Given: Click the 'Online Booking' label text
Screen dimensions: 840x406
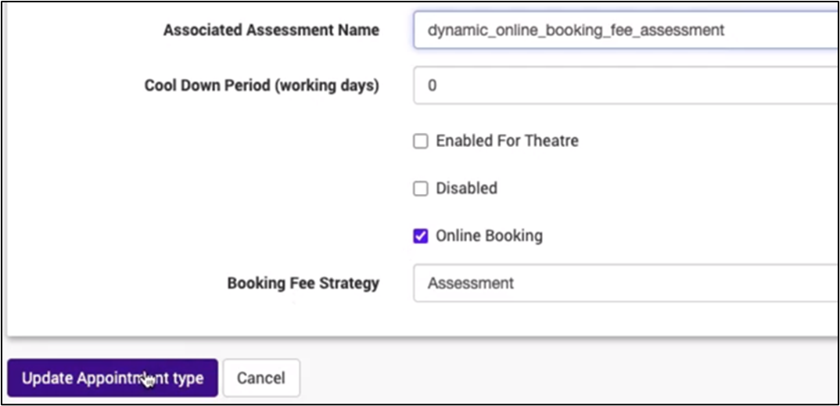Looking at the screenshot, I should coord(489,235).
